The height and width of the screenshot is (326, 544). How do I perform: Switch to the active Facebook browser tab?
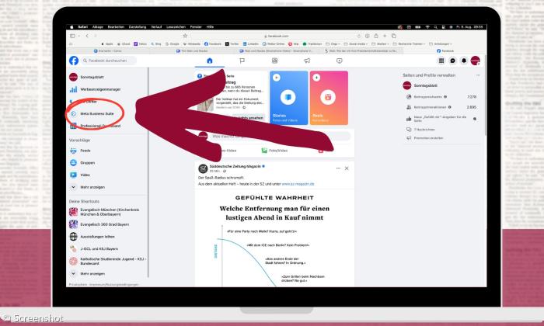[445, 51]
